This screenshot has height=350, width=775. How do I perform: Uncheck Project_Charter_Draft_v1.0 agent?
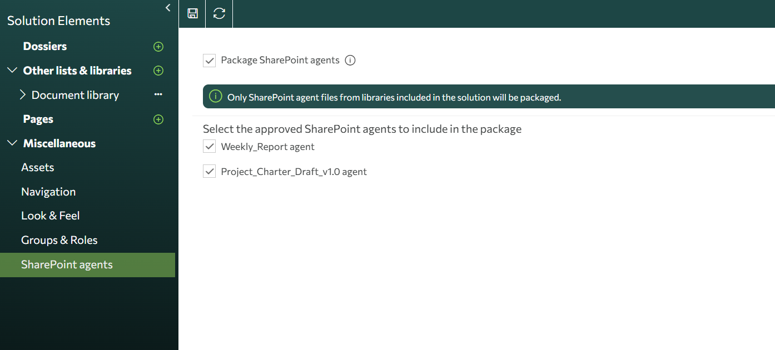point(209,171)
